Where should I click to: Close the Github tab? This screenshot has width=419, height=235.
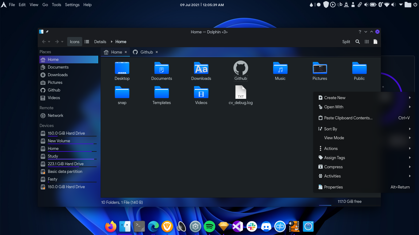(x=157, y=52)
